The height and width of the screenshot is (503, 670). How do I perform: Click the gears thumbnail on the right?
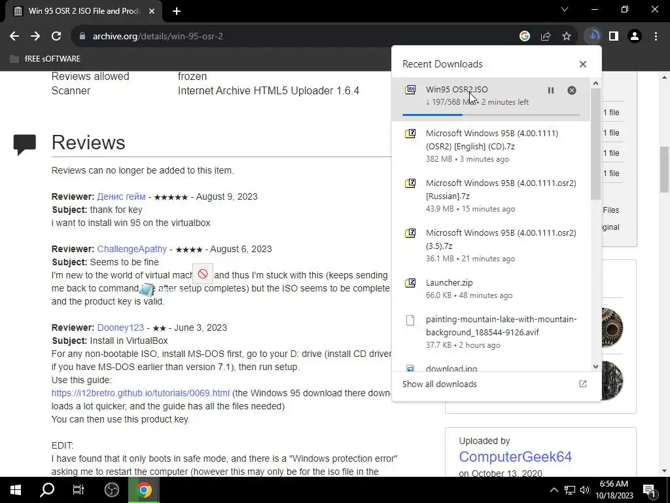[612, 327]
